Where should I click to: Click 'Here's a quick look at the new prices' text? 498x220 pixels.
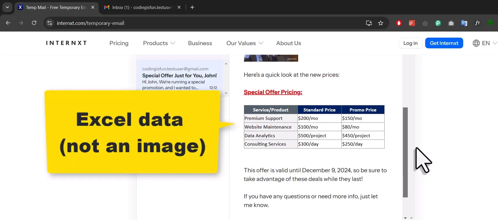[291, 75]
